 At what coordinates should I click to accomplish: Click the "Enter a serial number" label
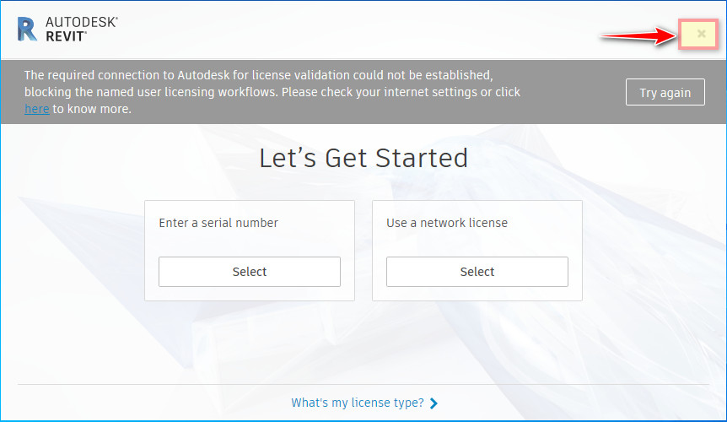click(x=218, y=223)
